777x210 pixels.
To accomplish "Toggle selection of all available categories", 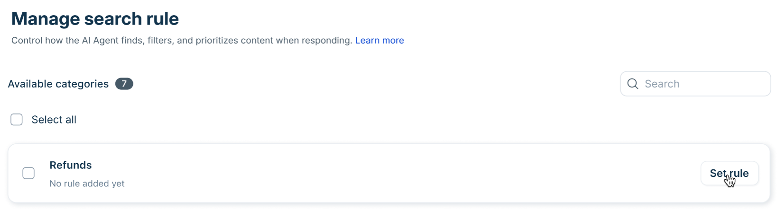I will [x=17, y=120].
